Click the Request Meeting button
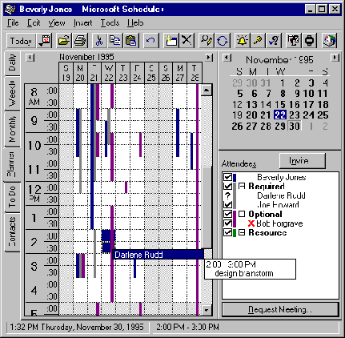The image size is (345, 338). [x=280, y=309]
